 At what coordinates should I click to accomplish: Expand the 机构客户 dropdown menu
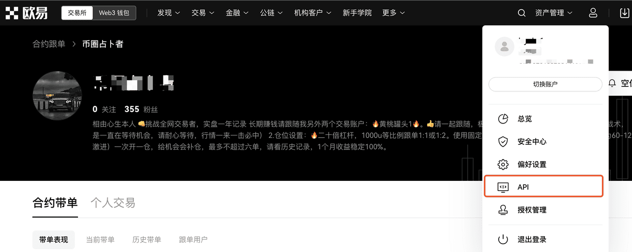313,13
